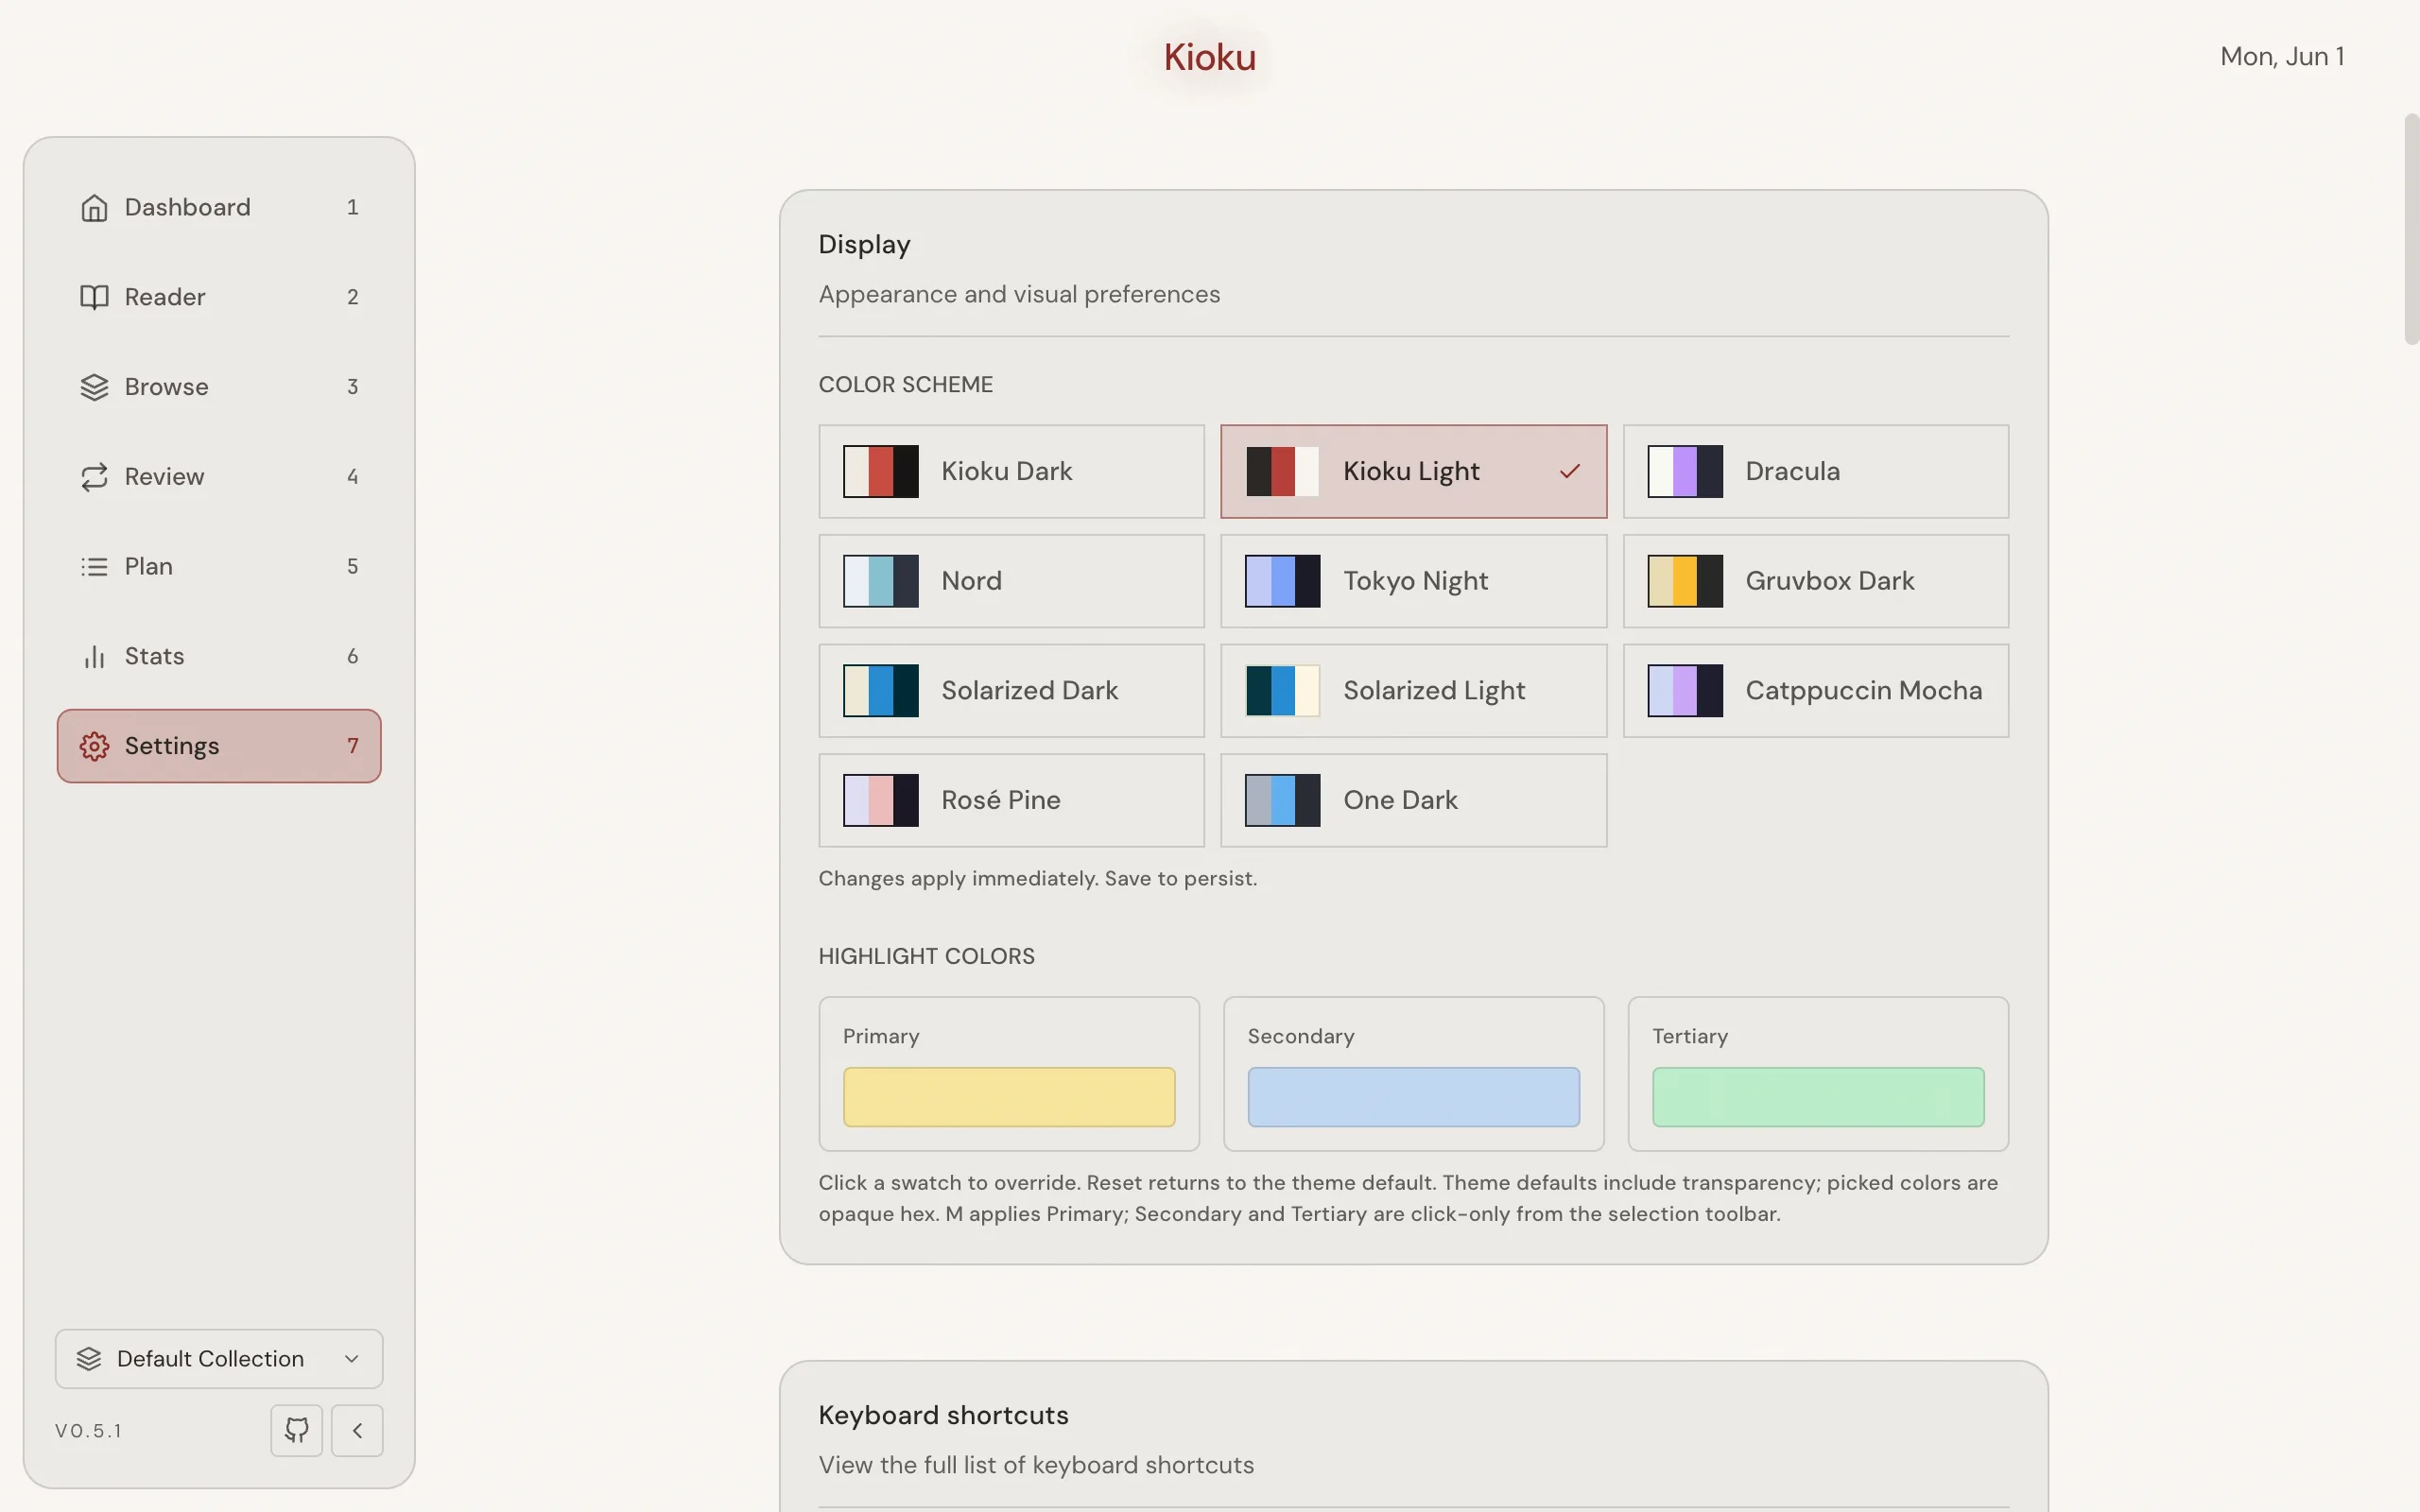Go to Dashboard in the sidebar
The height and width of the screenshot is (1512, 2420).
[x=219, y=207]
